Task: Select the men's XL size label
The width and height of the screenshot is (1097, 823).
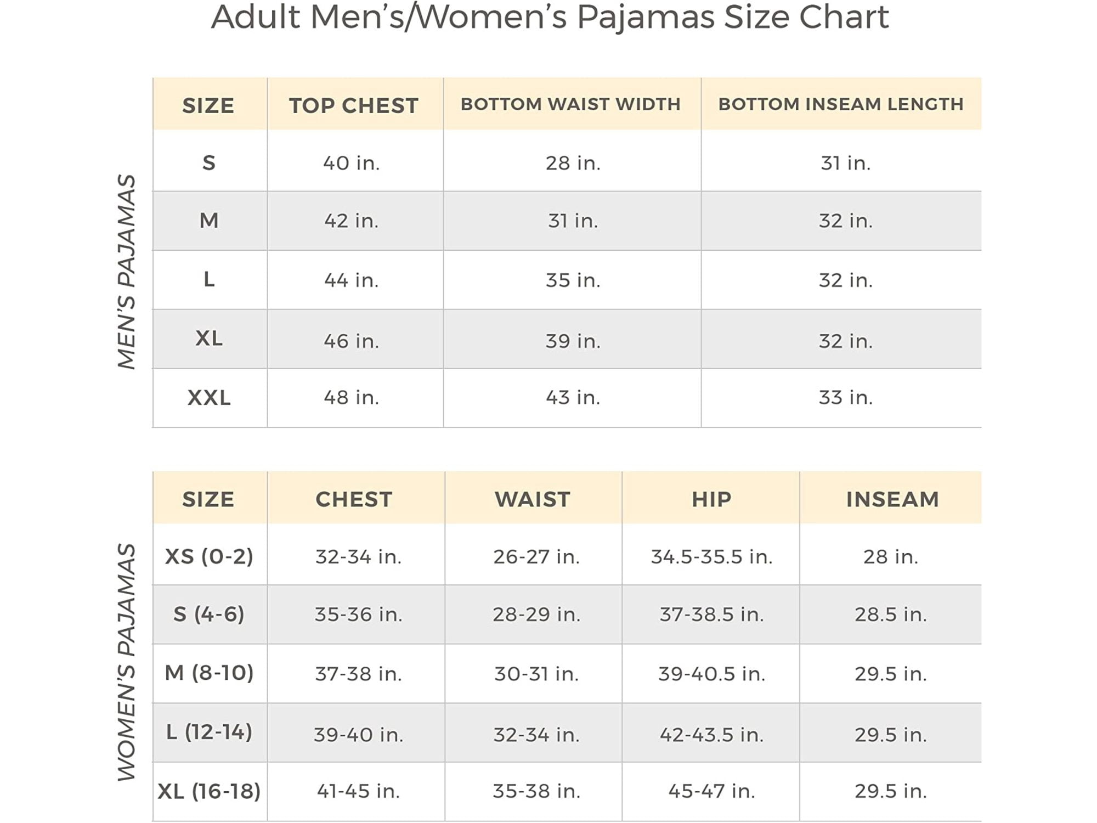Action: point(209,339)
